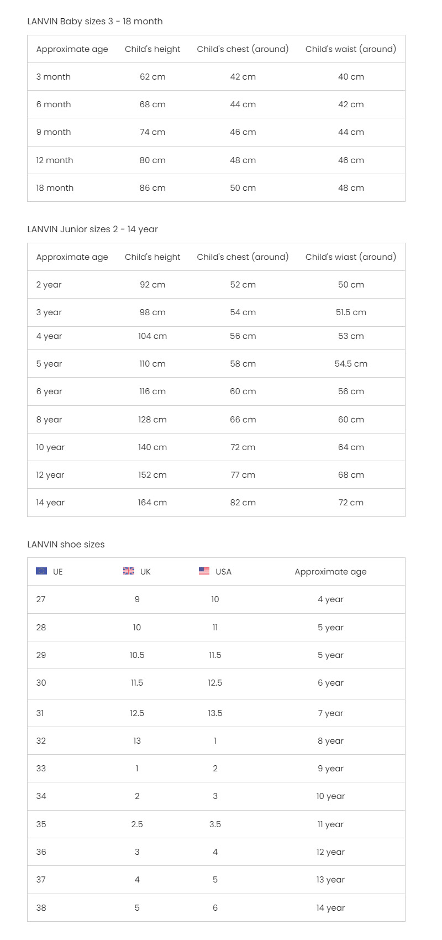Click the "9 month" row label

(x=54, y=132)
